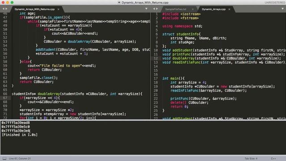Screen dimensions: 286x161
Task: Click the UNREGISTERED label
Action: click(275, 3)
